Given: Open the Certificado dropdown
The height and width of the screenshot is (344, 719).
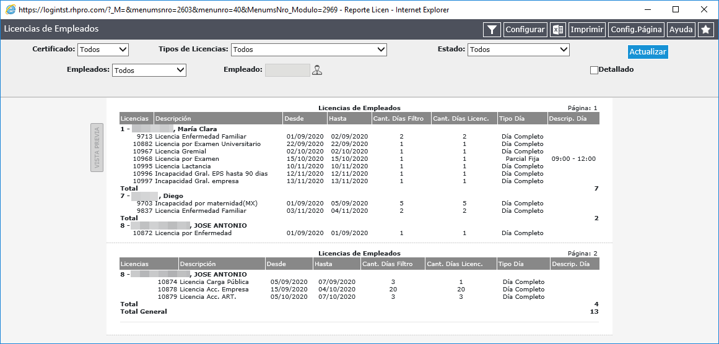Looking at the screenshot, I should 103,49.
